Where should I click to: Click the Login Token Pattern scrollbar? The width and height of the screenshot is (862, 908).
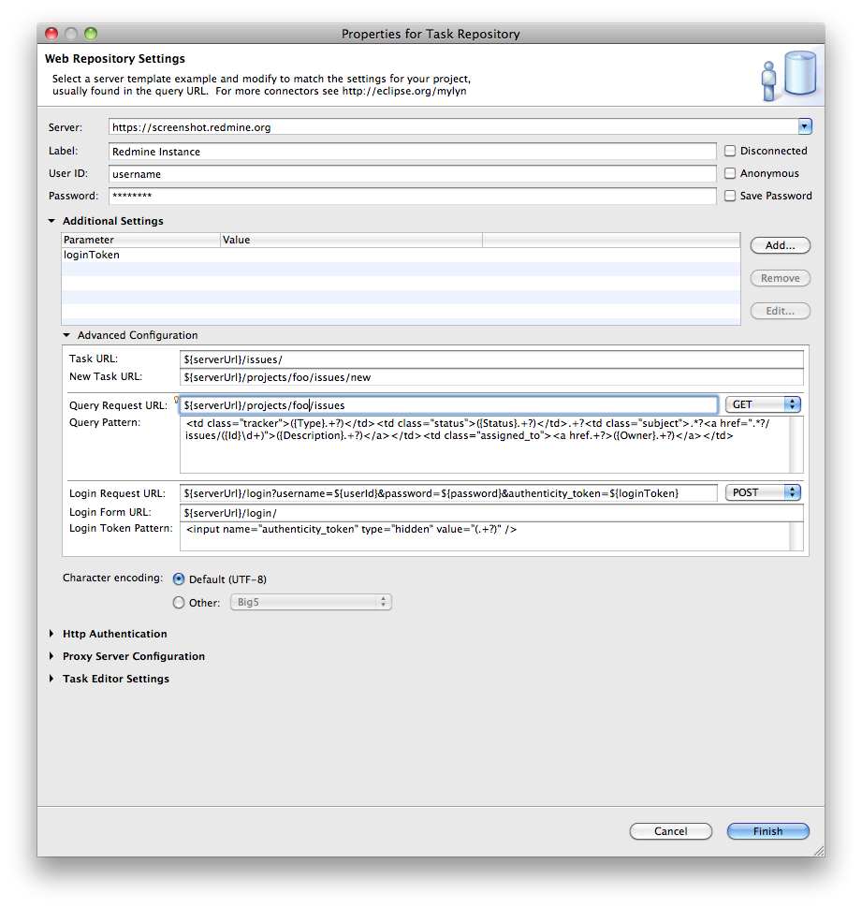tap(796, 536)
